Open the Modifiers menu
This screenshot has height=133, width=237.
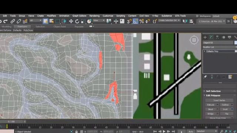[51, 16]
